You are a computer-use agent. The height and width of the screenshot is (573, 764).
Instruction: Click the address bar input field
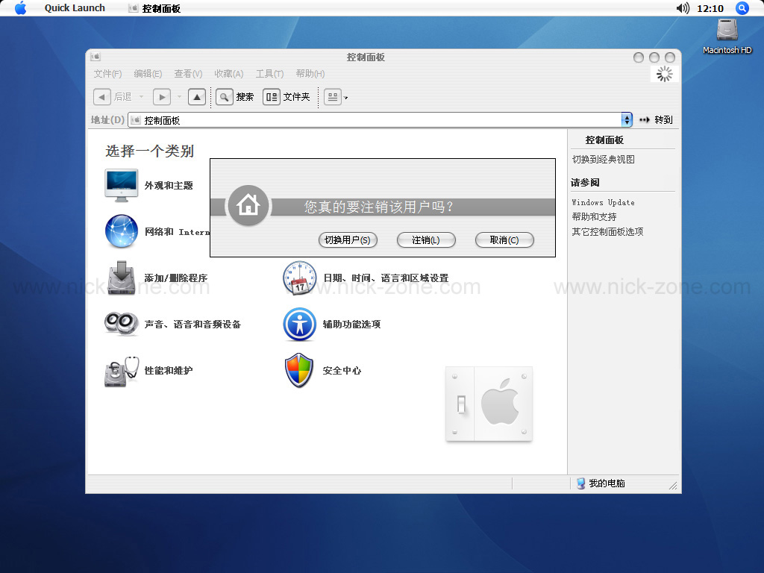tap(380, 120)
